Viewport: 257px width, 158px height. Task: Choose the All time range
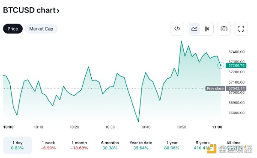(233, 145)
